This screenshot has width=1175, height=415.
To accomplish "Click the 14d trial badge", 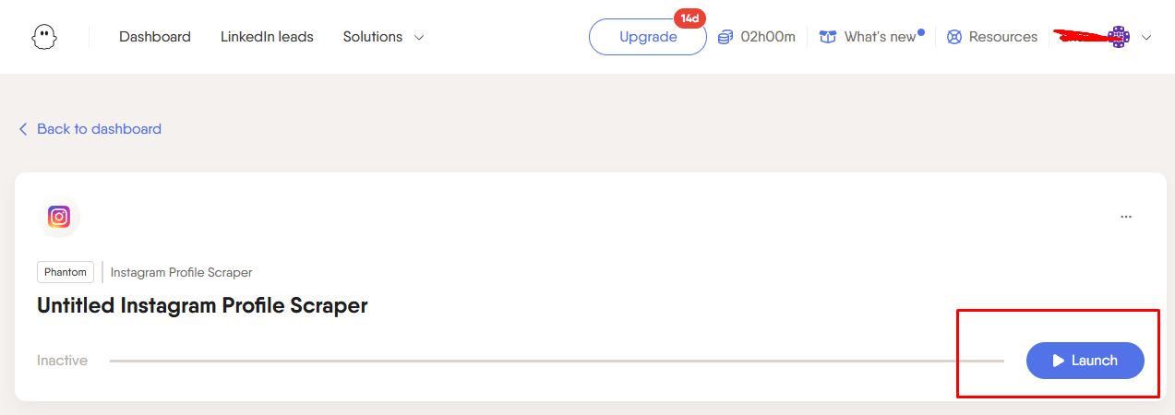I will point(689,18).
